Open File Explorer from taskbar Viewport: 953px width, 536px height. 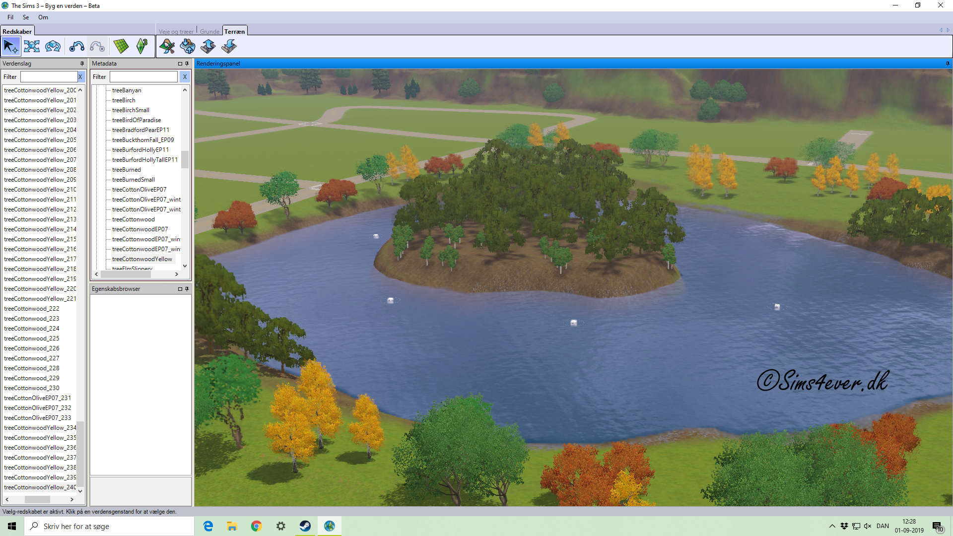click(232, 526)
